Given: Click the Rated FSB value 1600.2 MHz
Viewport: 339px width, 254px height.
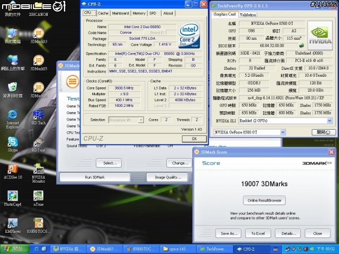Looking at the screenshot, I should pyautogui.click(x=124, y=106).
